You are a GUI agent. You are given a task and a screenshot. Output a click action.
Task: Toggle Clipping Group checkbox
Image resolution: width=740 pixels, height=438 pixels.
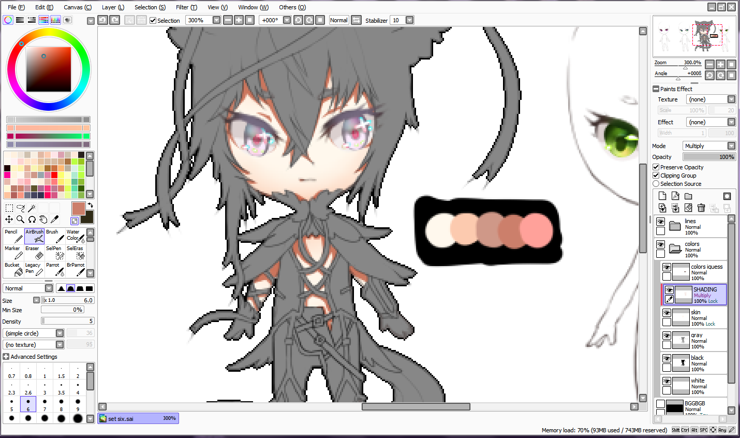tap(656, 176)
